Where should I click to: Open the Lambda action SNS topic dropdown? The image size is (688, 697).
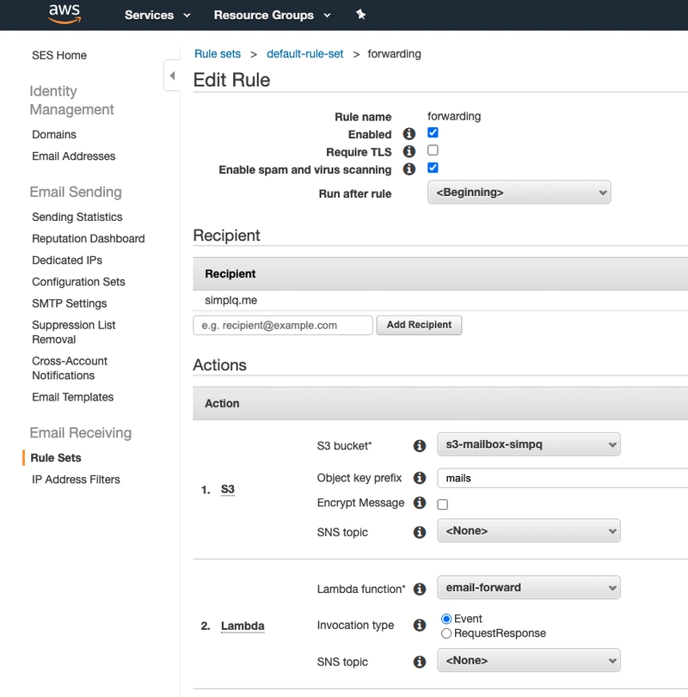coord(529,661)
